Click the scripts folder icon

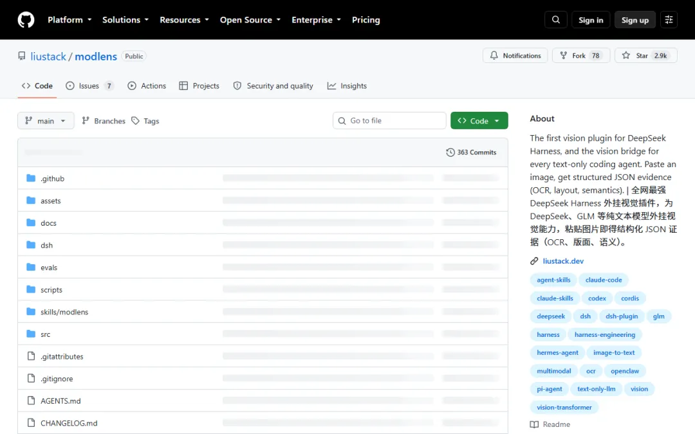point(31,289)
